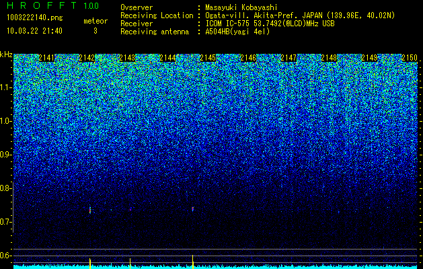The width and height of the screenshot is (423, 269).
Task: Click the meteor count label
Action: 95,21
